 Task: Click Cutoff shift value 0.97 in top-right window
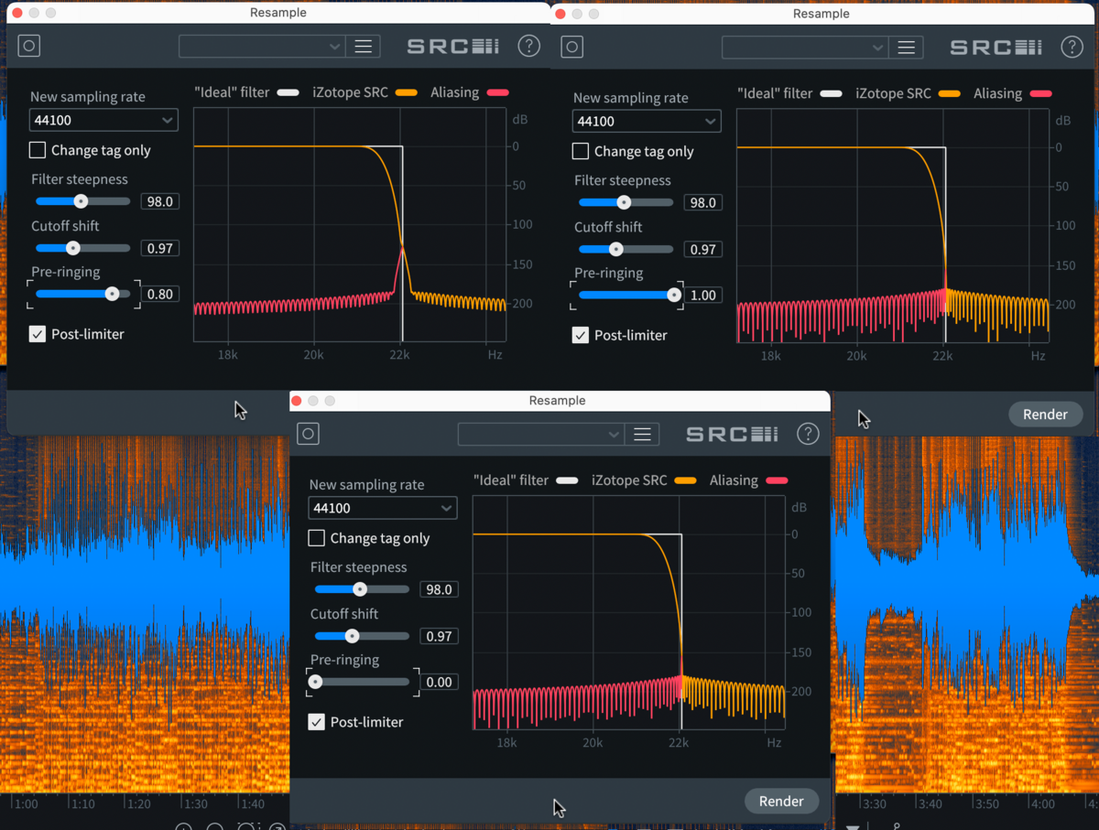click(702, 249)
